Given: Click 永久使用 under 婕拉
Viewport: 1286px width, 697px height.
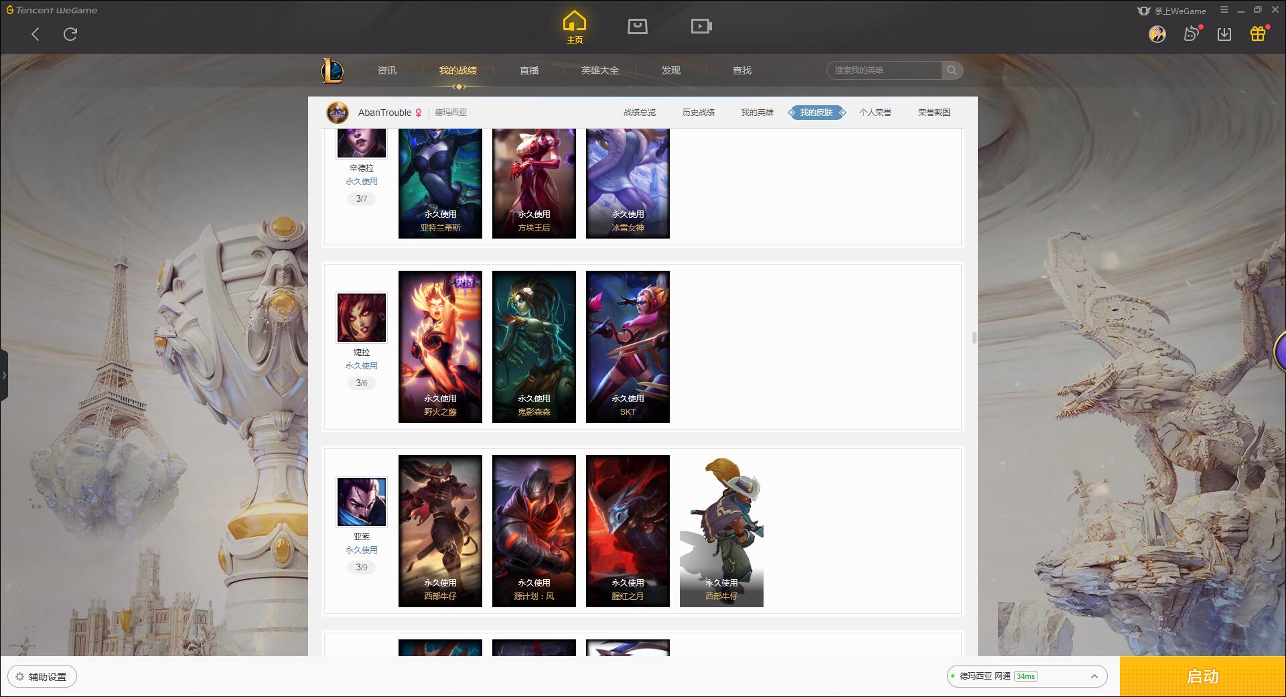Looking at the screenshot, I should pos(362,366).
